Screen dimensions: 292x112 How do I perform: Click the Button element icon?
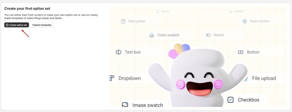click(241, 52)
